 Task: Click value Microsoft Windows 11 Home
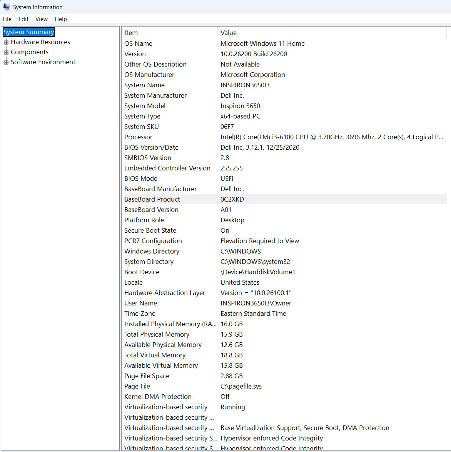pyautogui.click(x=262, y=43)
